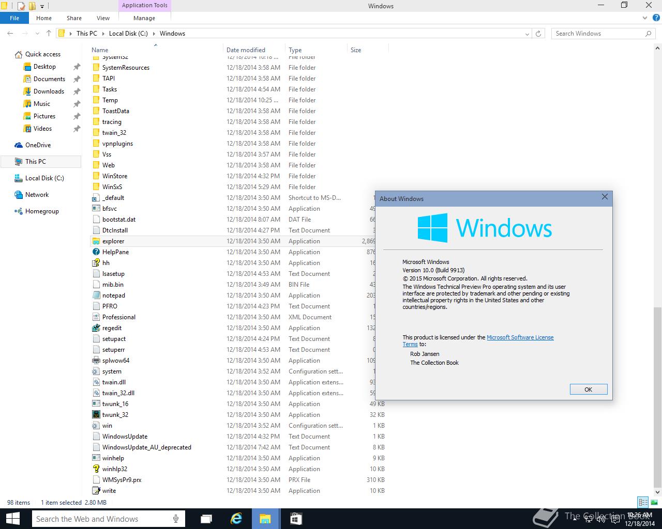Viewport: 662px width, 529px height.
Task: Open the Manage tab
Action: coord(144,18)
